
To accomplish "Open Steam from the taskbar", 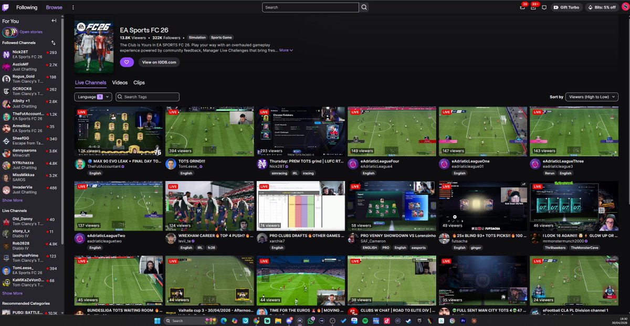I will [408, 320].
